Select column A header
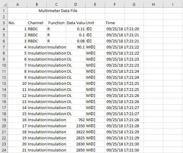This screenshot has width=183, height=153. coord(18,5)
